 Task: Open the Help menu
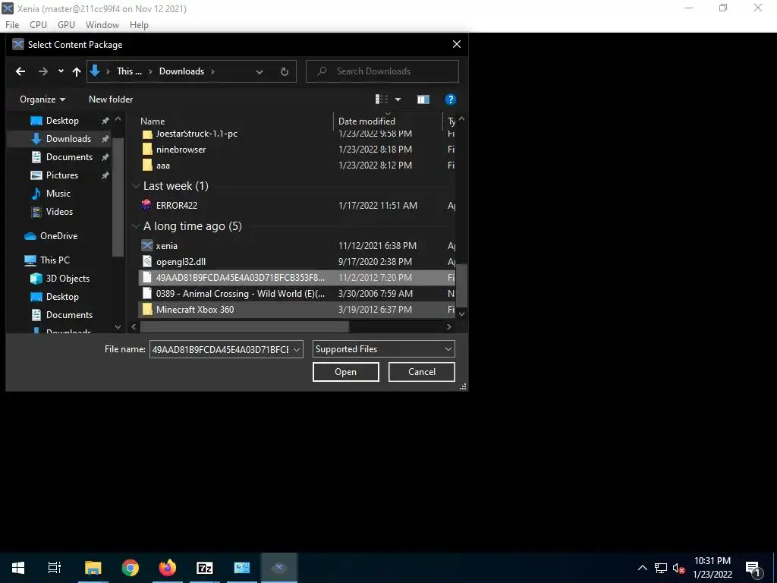140,25
